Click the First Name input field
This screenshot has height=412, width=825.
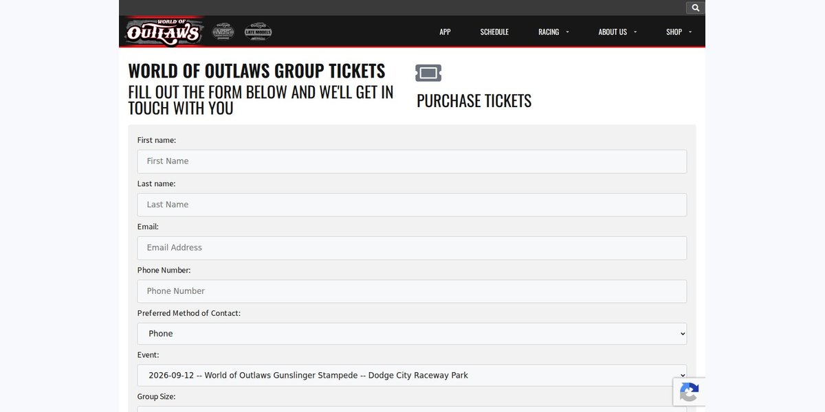coord(412,161)
